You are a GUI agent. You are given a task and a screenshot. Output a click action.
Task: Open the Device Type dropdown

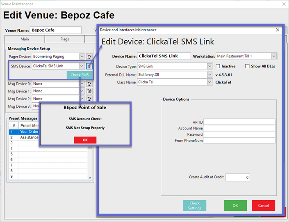coord(209,66)
